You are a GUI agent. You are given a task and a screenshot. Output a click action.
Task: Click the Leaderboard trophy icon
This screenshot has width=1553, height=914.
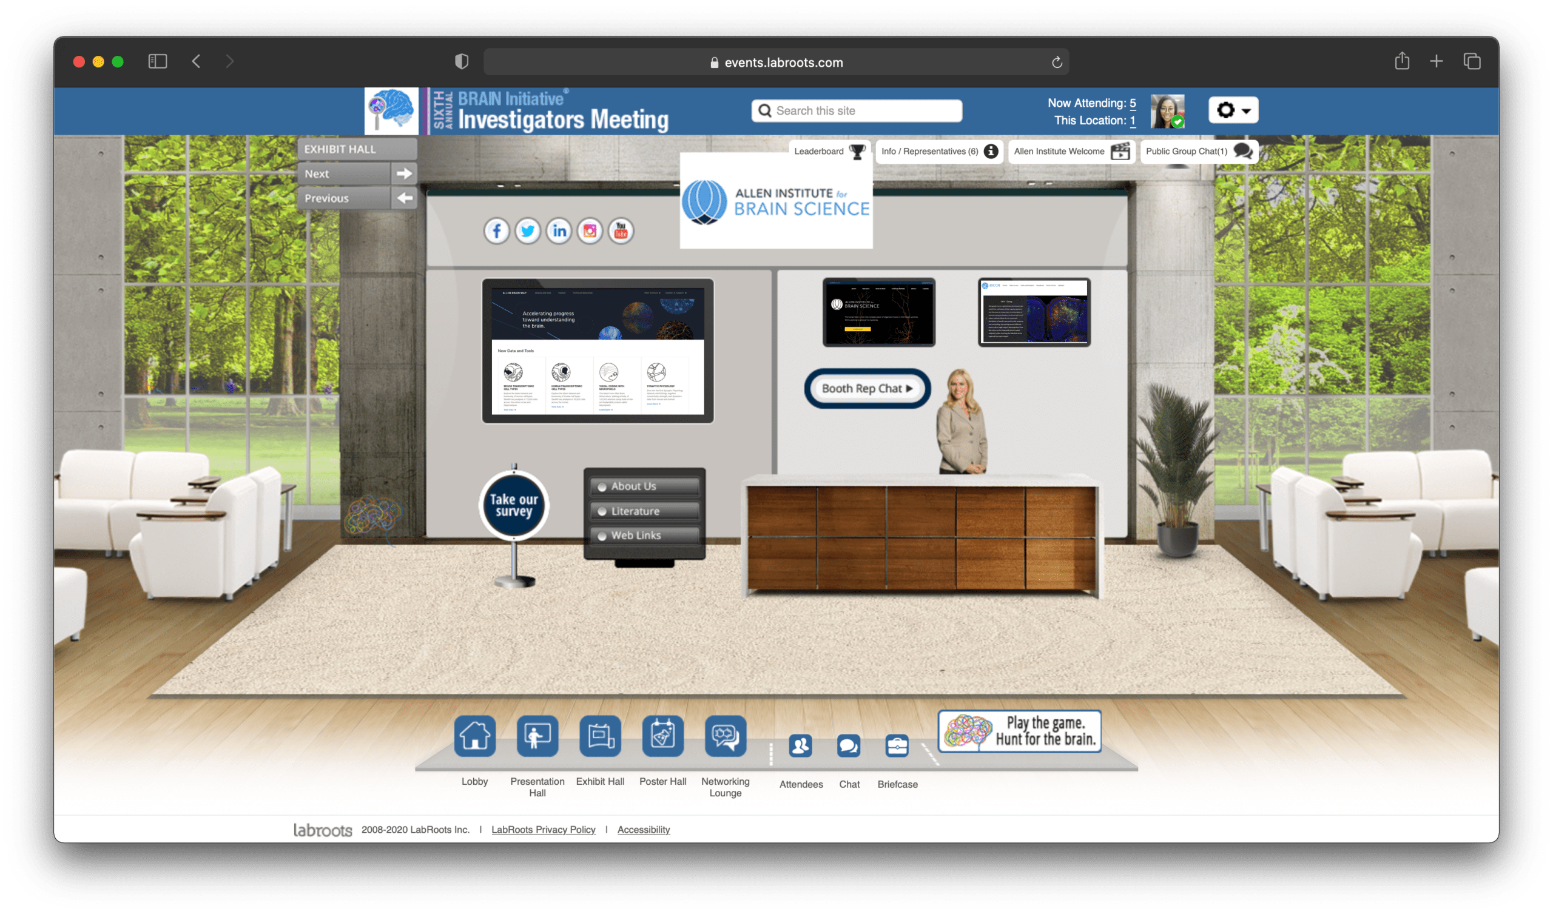[857, 152]
